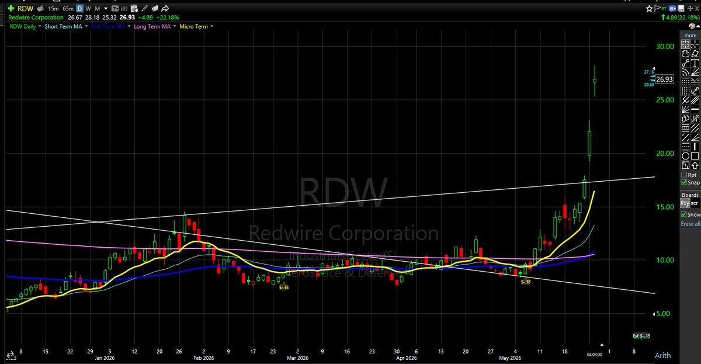Click the Redwire Corporation company name
This screenshot has height=364, width=701.
[36, 18]
